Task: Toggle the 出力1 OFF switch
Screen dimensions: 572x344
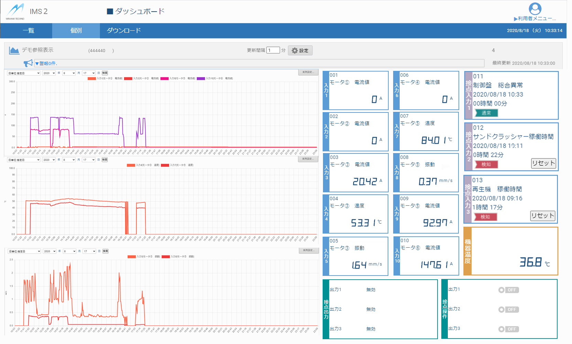Action: coord(509,290)
